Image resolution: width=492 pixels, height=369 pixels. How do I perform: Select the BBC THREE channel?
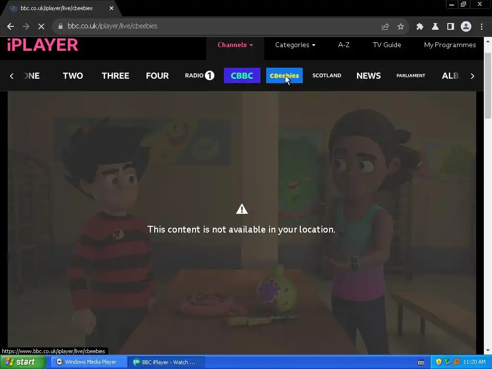pos(115,75)
